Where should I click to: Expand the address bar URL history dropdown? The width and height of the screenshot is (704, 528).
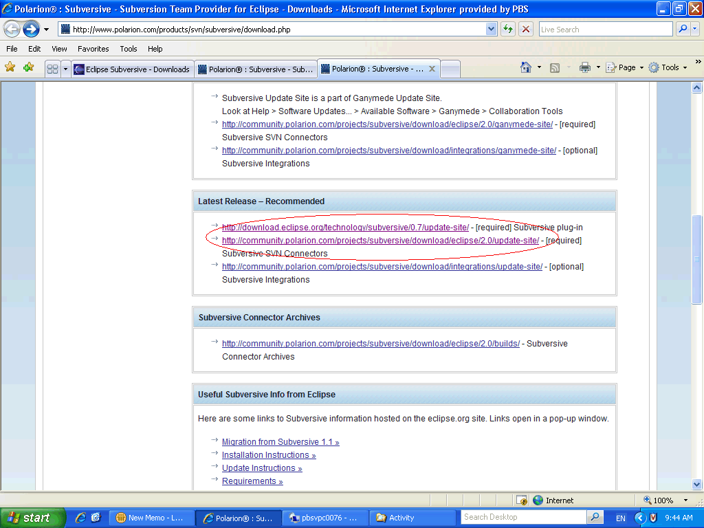[x=491, y=30]
